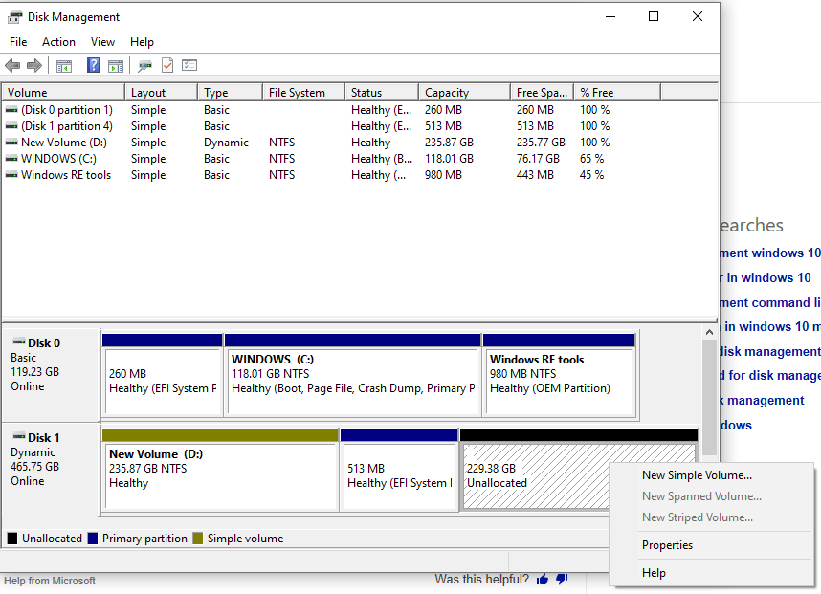Sort by the % Free column header

point(618,93)
